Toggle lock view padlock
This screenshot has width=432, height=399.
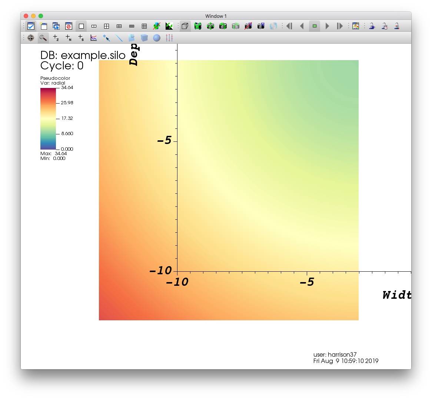[372, 26]
